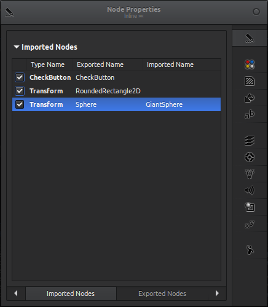Screen dimensions: 268x307
Task: Open the Geometry Properties shapes icon
Action: [x=250, y=98]
